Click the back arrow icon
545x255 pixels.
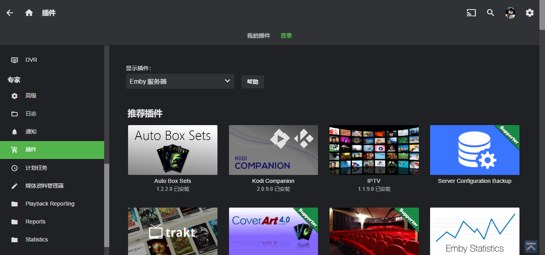click(10, 13)
